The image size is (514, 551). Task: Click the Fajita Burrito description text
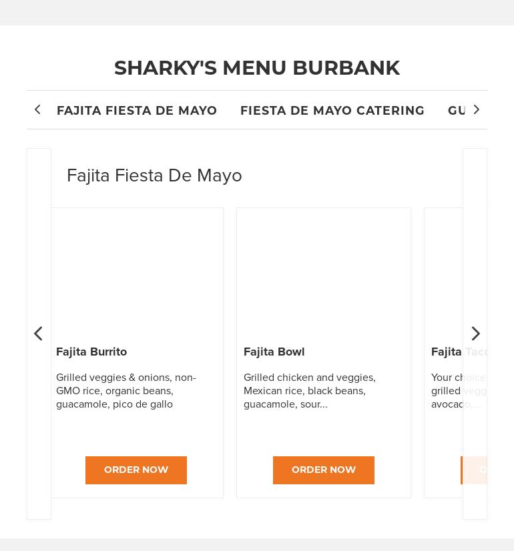pos(126,391)
